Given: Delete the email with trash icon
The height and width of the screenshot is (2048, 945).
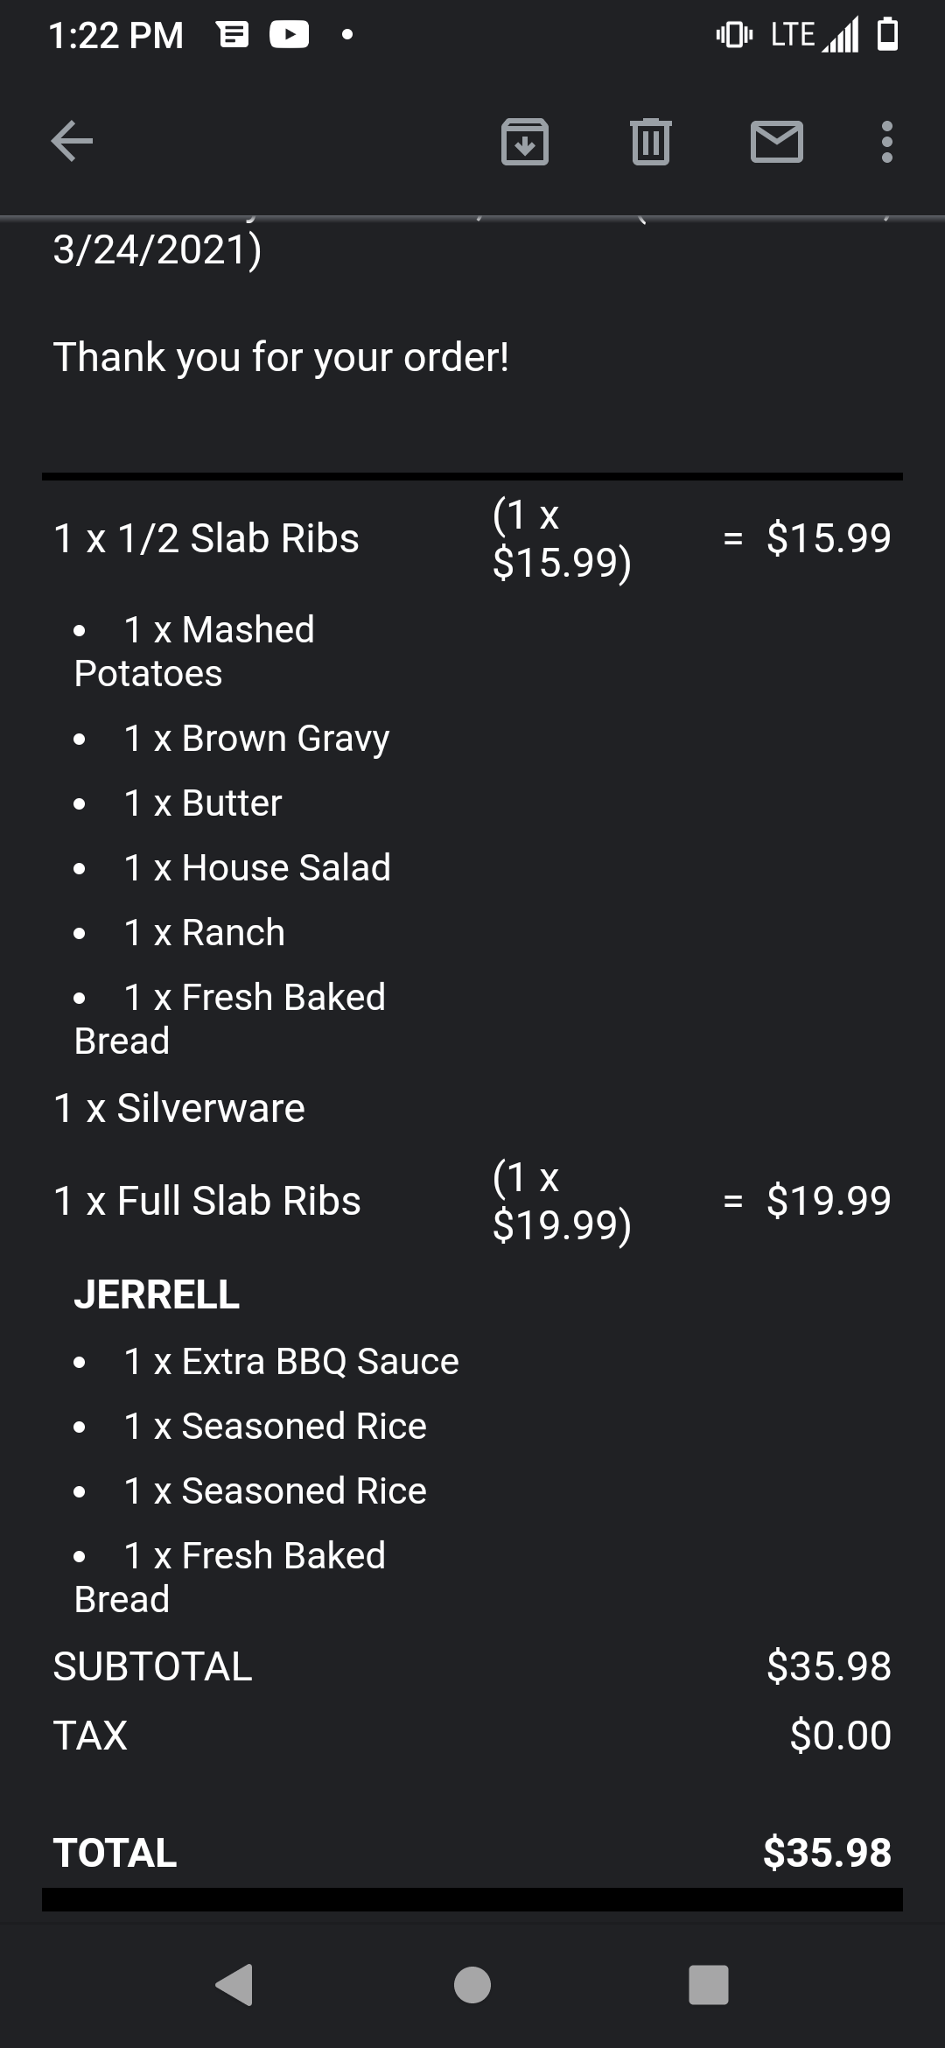Looking at the screenshot, I should point(650,142).
